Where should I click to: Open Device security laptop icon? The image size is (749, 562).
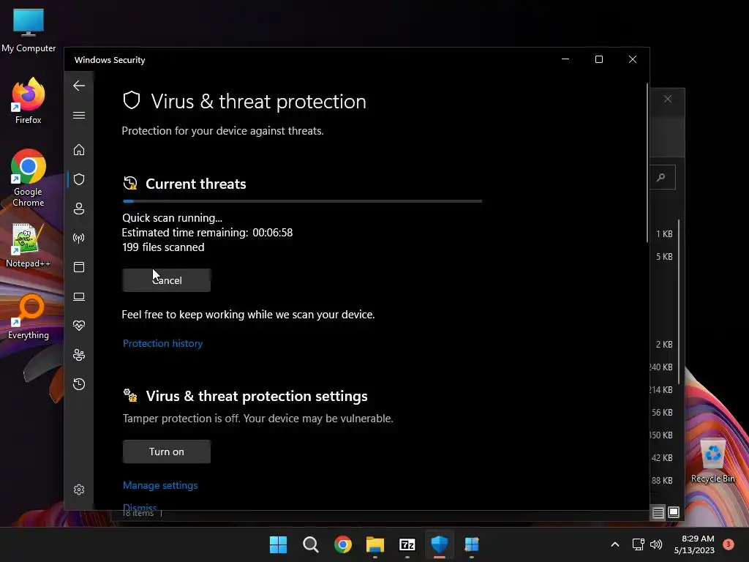(x=79, y=297)
